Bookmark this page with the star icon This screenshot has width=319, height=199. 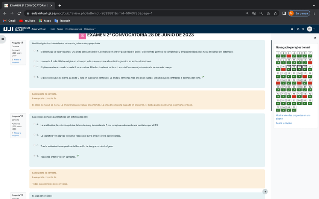point(275,13)
